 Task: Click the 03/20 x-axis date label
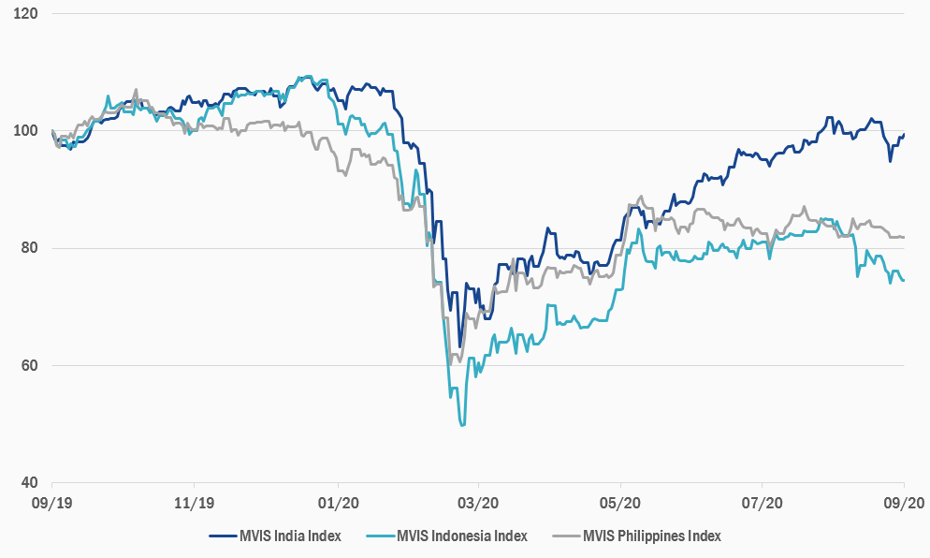[x=478, y=502]
